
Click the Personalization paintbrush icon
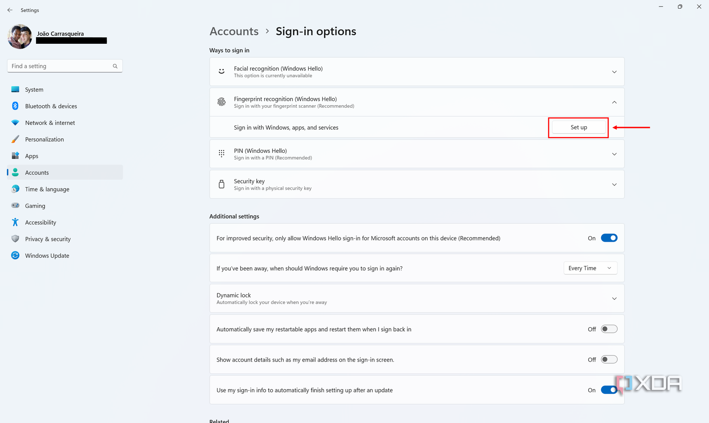tap(15, 139)
